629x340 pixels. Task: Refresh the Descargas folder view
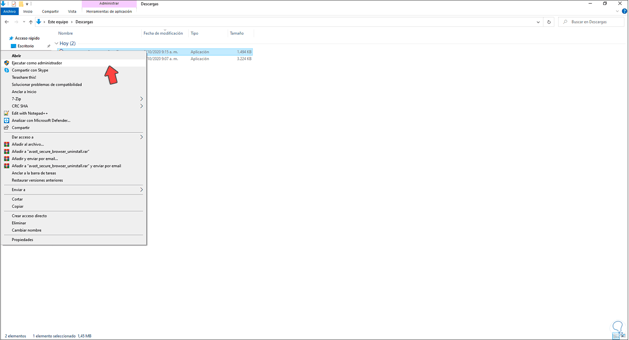[549, 22]
